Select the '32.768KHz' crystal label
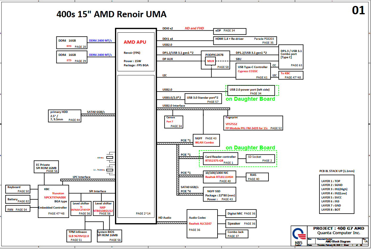 pos(99,170)
